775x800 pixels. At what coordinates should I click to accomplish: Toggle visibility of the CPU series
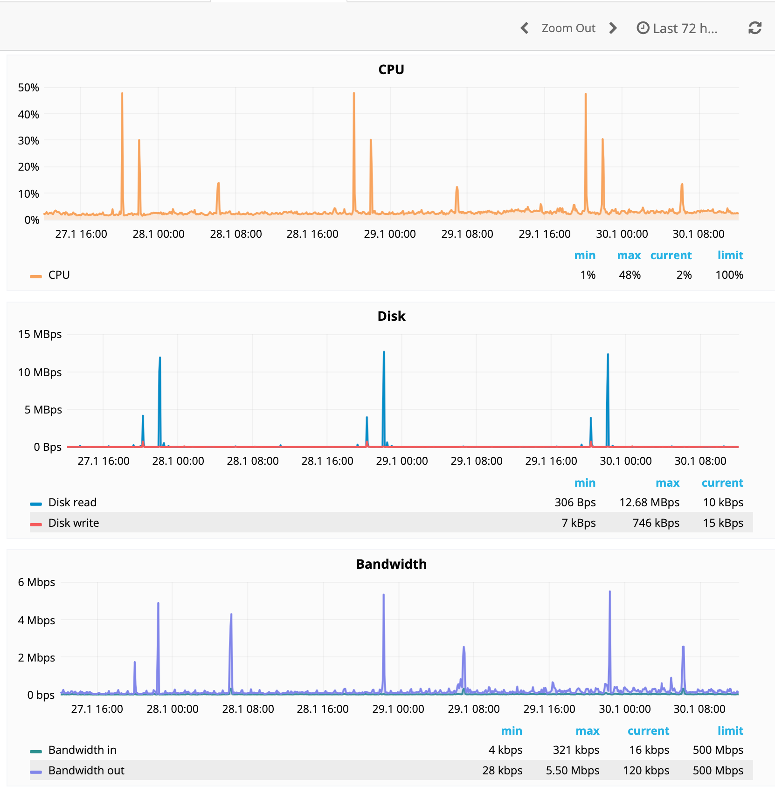(x=59, y=275)
